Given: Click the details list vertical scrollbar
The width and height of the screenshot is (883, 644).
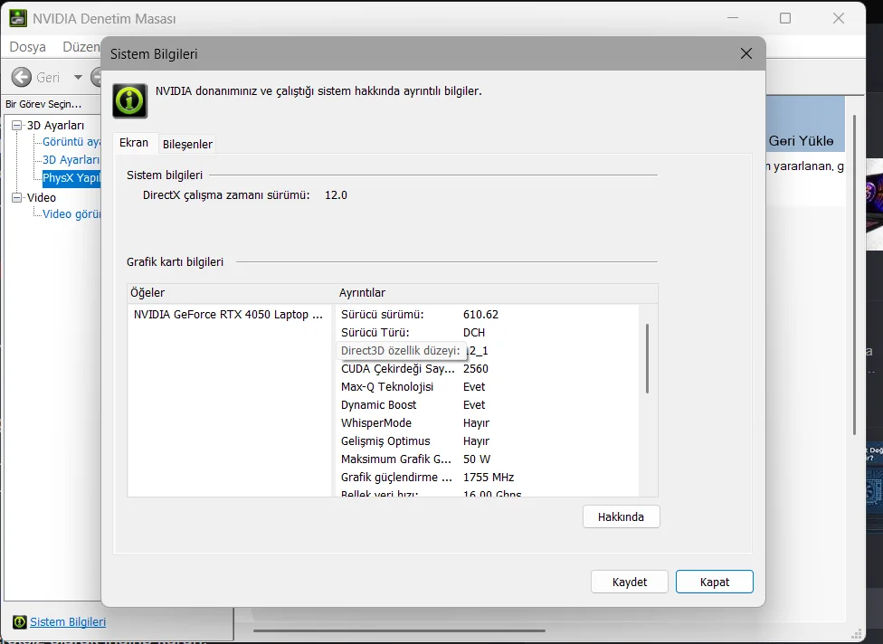Looking at the screenshot, I should coord(648,358).
